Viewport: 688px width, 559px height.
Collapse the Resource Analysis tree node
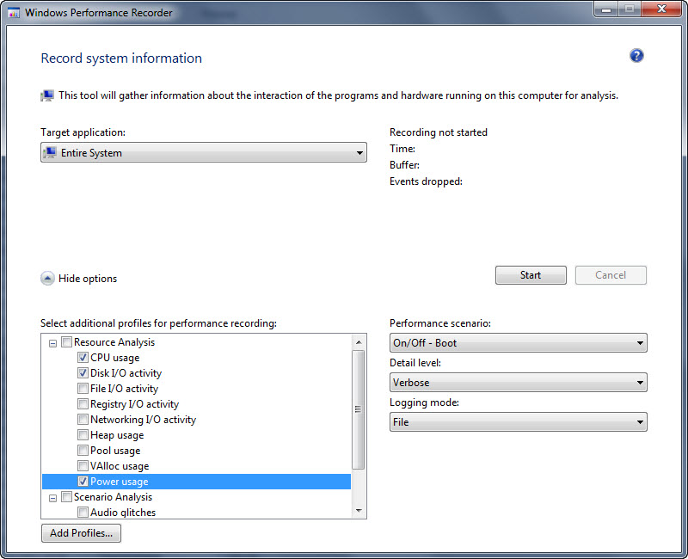click(x=52, y=343)
